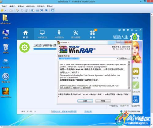
Task: Switch to the 外设驱动 tab
Action: [x=59, y=34]
